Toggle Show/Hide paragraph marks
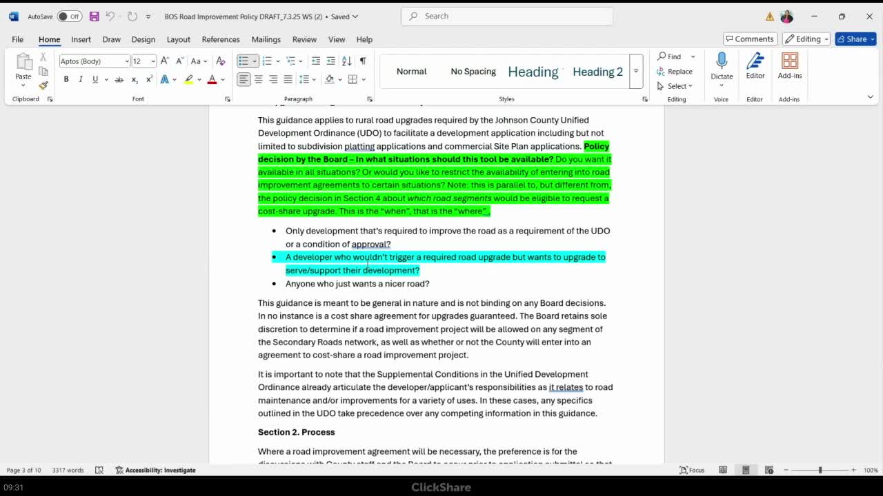Screen dimensions: 883x496 coord(363,61)
